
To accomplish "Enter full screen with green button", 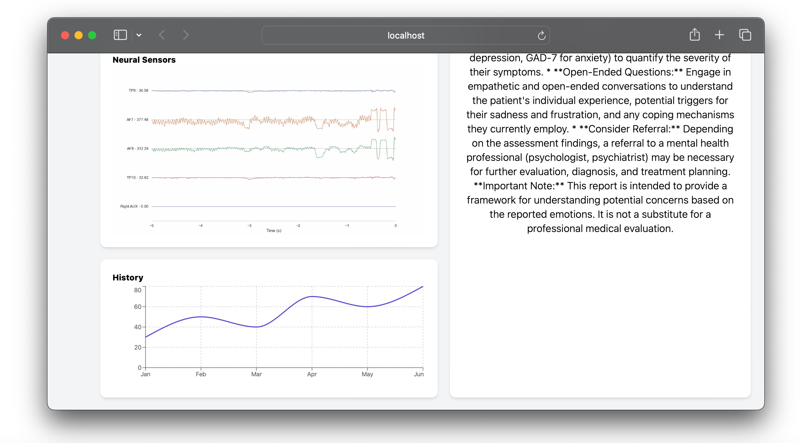I will click(x=92, y=35).
